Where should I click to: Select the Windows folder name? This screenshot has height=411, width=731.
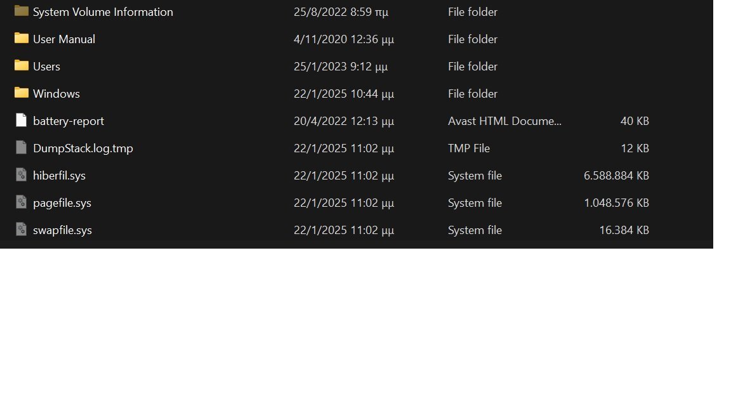(x=56, y=94)
